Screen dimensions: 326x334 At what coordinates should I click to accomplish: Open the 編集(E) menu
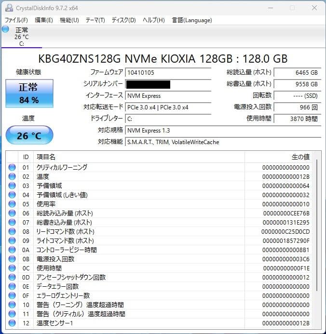pos(44,20)
